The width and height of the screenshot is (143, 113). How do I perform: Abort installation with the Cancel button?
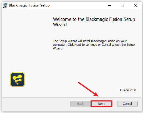127,104
